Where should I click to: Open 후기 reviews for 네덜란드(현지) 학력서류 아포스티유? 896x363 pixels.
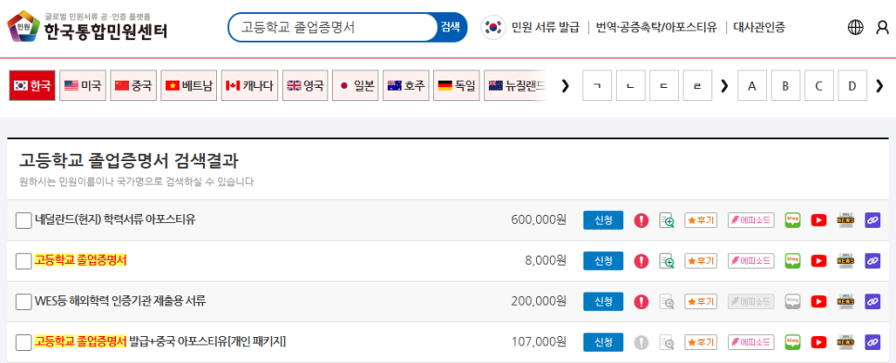[701, 220]
